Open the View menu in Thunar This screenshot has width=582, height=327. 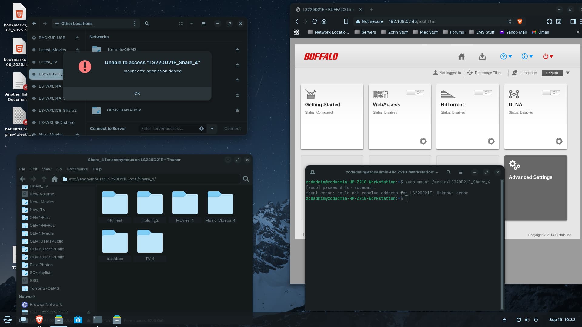point(47,169)
